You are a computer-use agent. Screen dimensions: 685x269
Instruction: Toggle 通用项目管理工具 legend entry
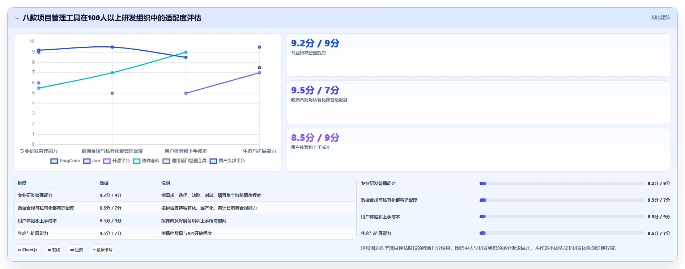pos(184,161)
